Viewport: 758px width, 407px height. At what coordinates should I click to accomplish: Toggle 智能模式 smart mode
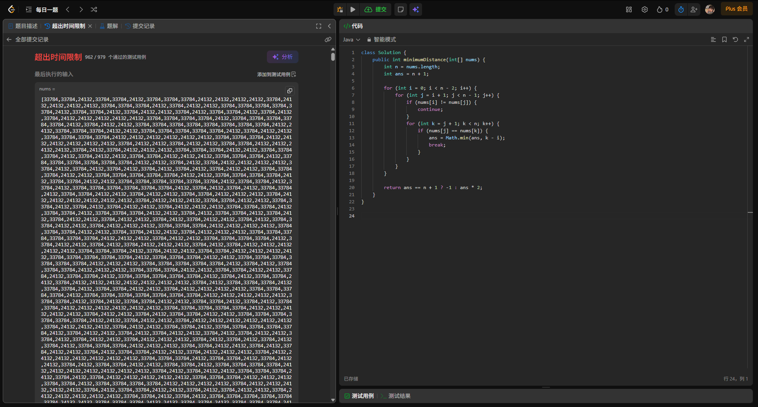[x=381, y=39]
